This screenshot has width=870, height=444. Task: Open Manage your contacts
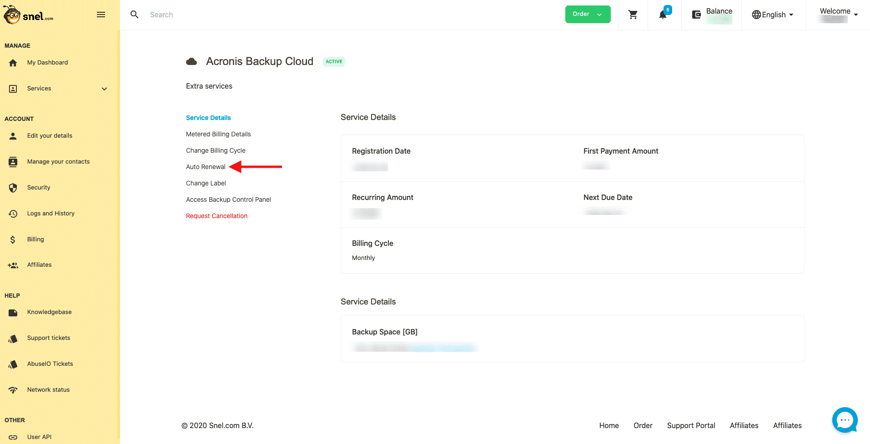click(x=58, y=162)
